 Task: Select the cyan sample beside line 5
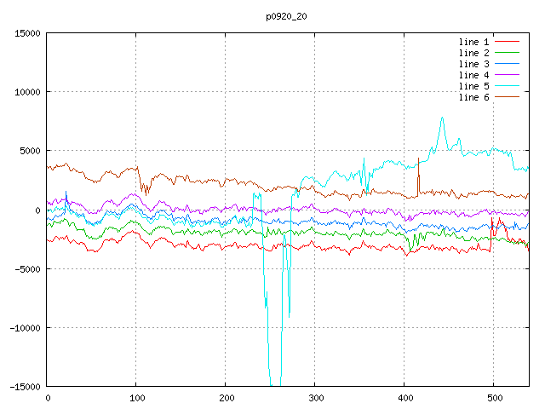click(x=507, y=86)
